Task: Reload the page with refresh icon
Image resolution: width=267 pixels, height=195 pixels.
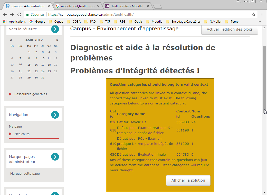Action: tap(19, 14)
